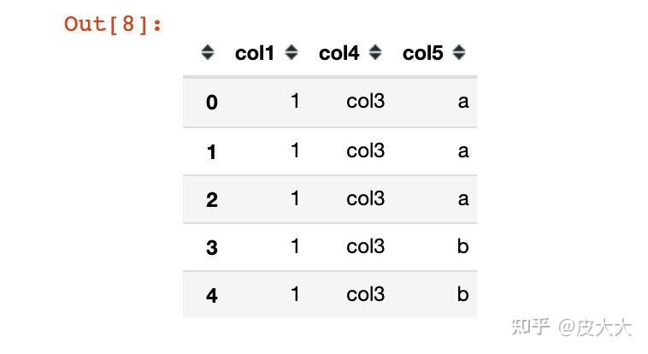Viewport: 648px width, 354px height.
Task: Select the col4 column header
Action: point(339,53)
